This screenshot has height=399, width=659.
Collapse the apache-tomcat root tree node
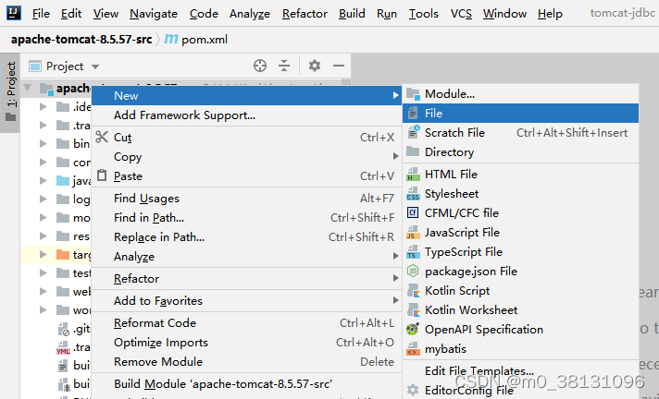click(28, 88)
